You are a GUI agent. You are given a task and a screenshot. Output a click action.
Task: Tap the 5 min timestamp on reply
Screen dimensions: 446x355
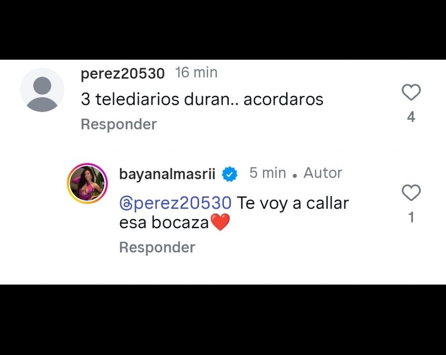(268, 173)
